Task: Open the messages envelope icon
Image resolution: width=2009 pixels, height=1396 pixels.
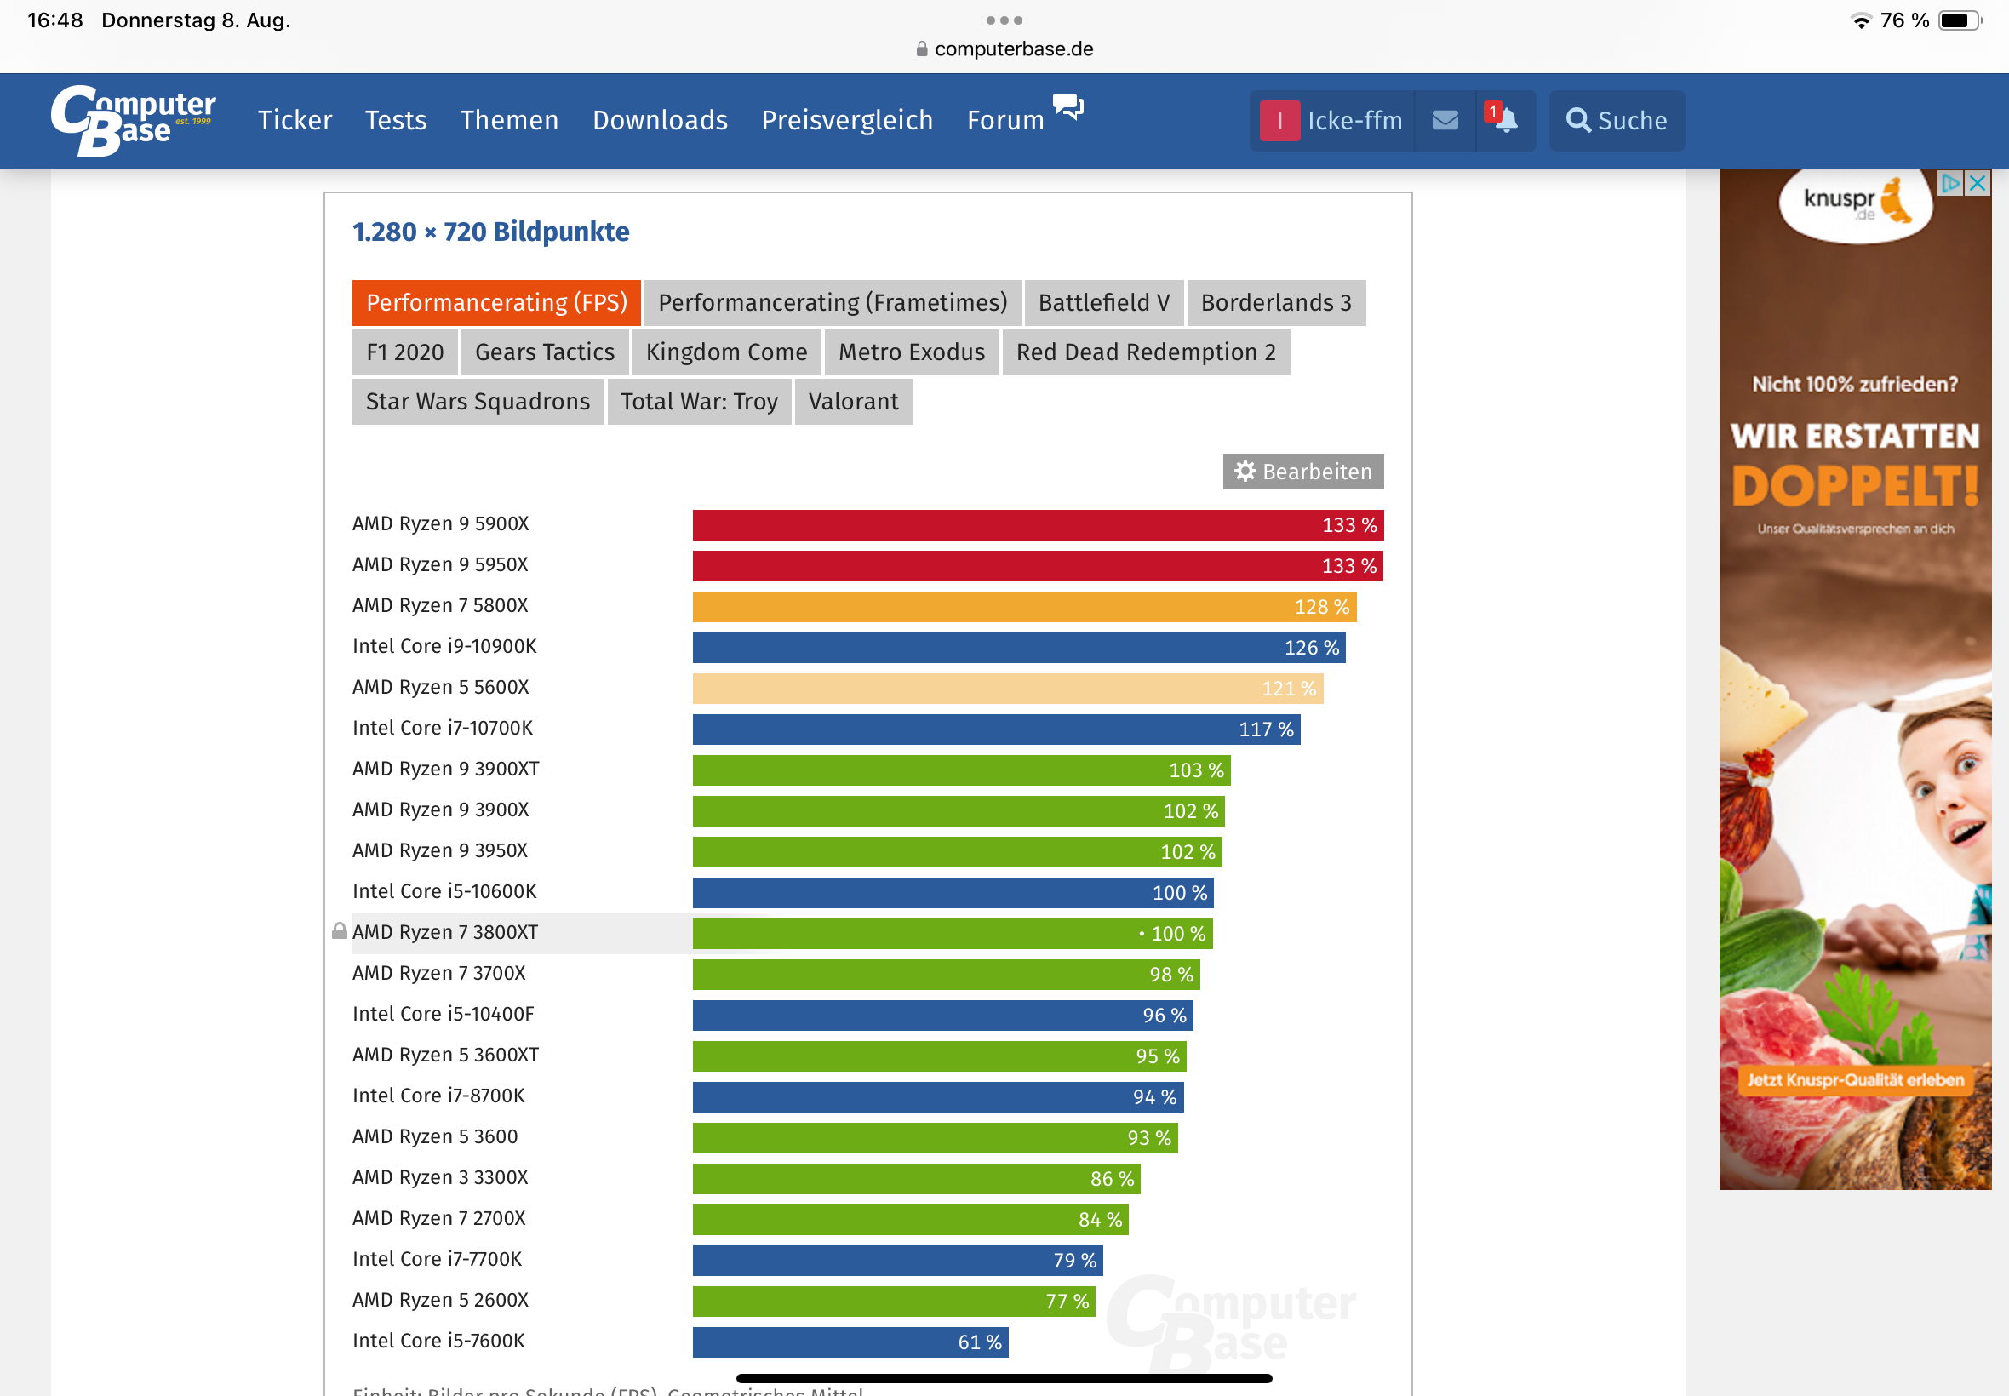Action: (1445, 120)
